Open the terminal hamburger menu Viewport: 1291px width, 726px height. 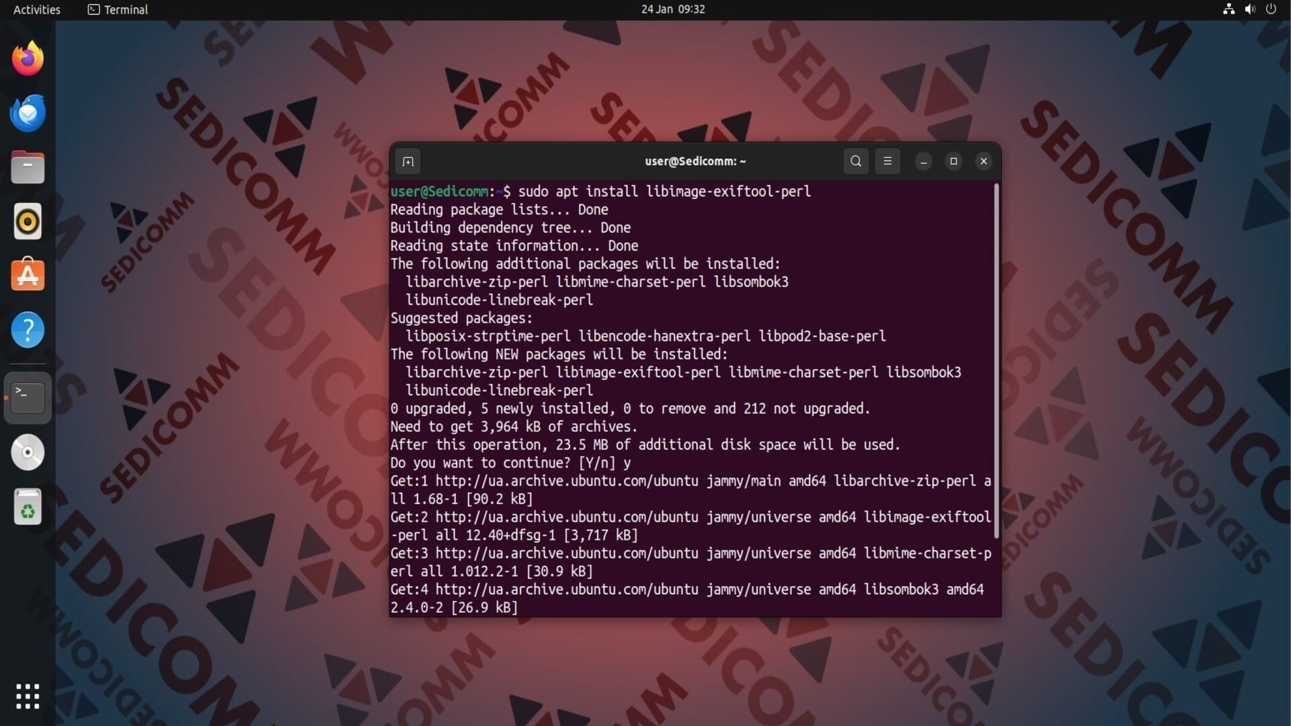pyautogui.click(x=887, y=161)
